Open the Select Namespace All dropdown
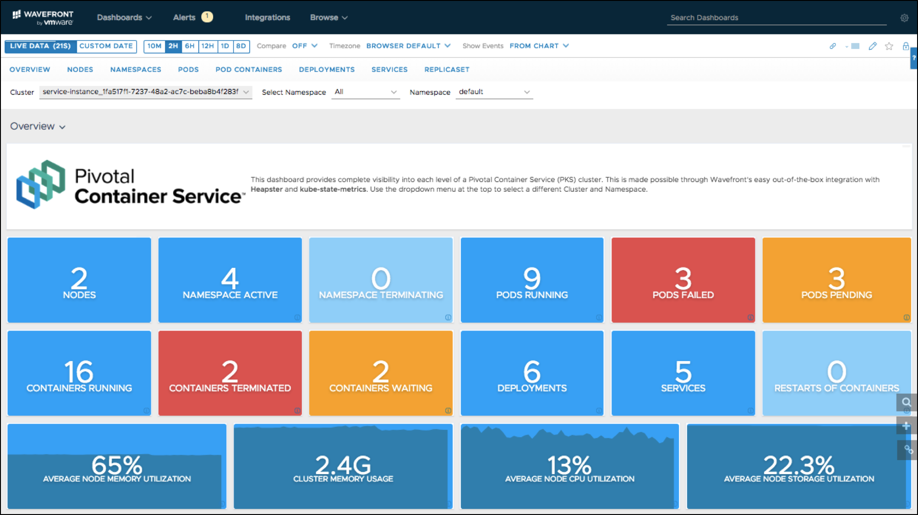 pyautogui.click(x=366, y=92)
